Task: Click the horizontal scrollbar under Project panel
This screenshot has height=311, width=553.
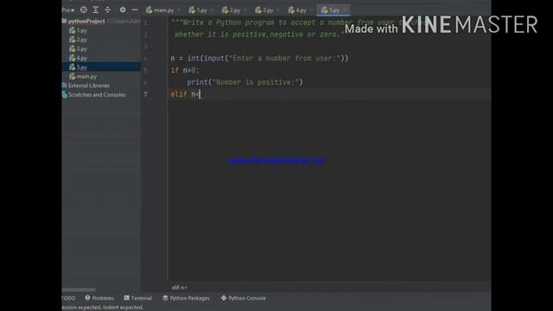Action: pyautogui.click(x=79, y=290)
